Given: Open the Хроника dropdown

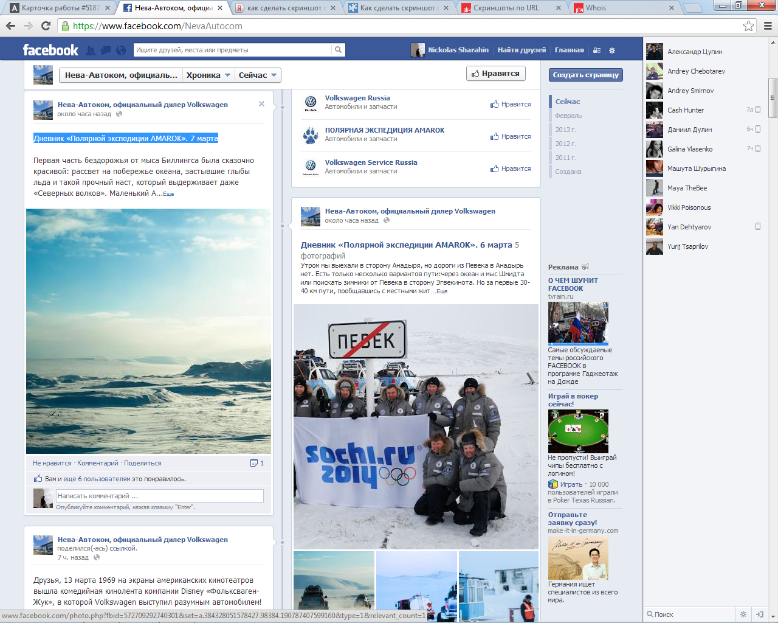Looking at the screenshot, I should click(x=208, y=75).
